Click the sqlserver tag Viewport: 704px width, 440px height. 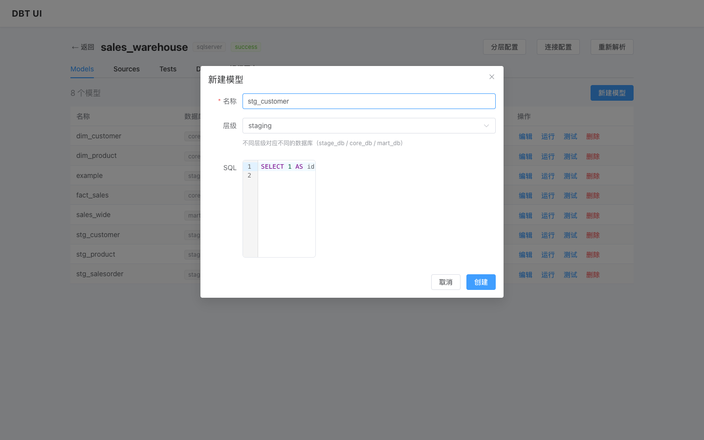pyautogui.click(x=209, y=47)
